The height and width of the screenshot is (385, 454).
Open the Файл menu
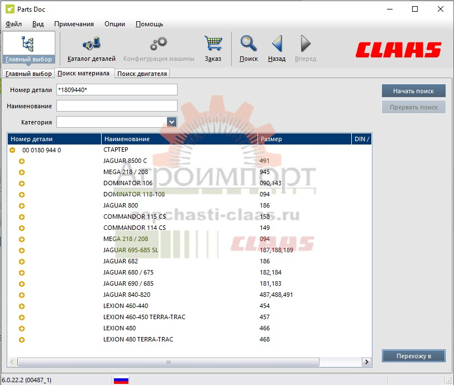coord(13,24)
